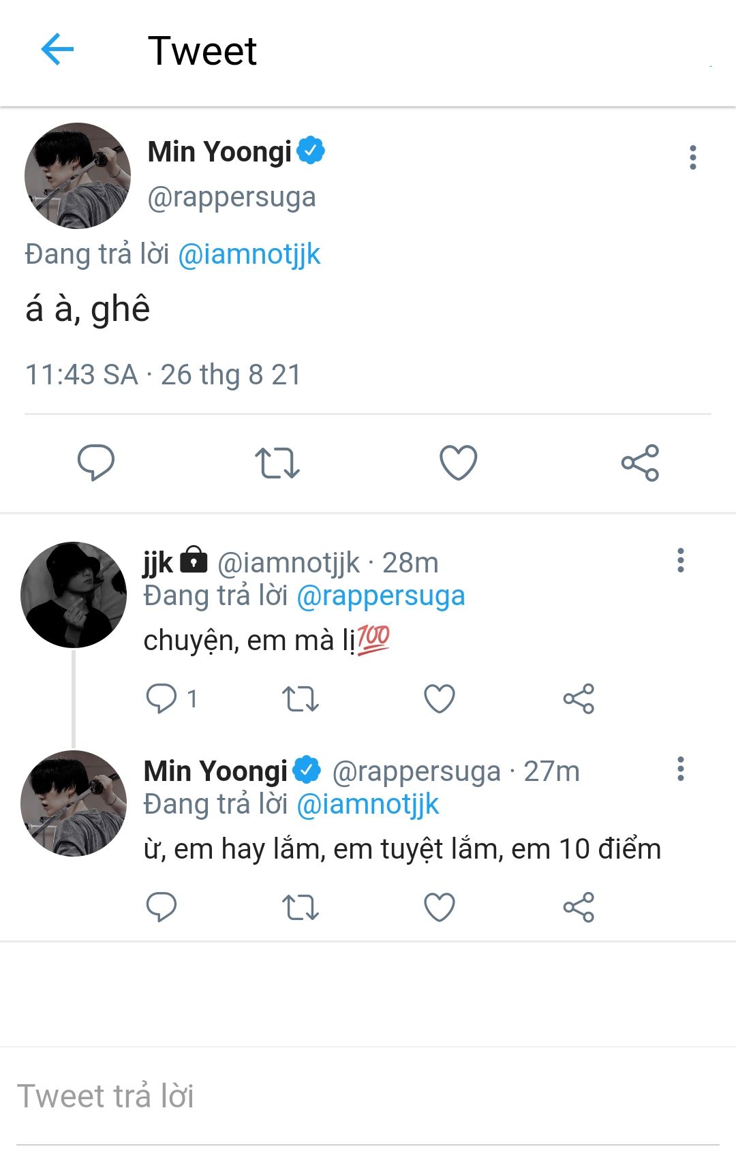The image size is (736, 1151).
Task: Share the "em 10 điểm" reply
Action: coord(579,907)
